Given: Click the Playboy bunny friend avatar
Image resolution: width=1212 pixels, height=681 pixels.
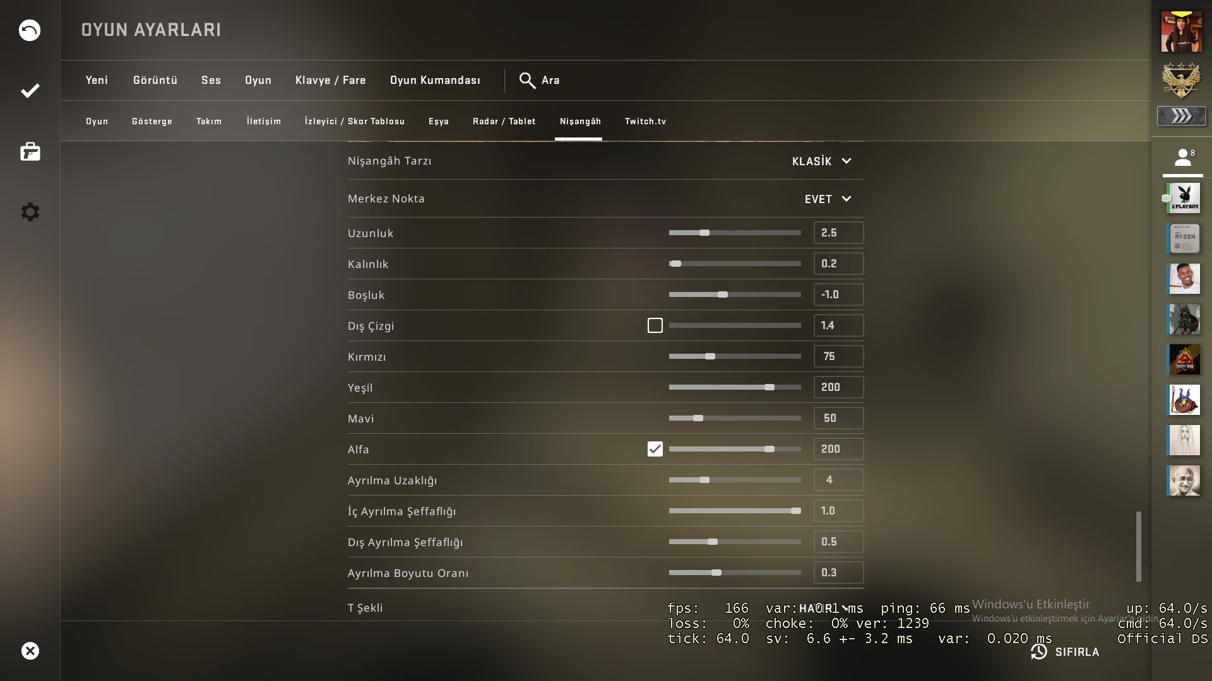Looking at the screenshot, I should click(x=1184, y=198).
